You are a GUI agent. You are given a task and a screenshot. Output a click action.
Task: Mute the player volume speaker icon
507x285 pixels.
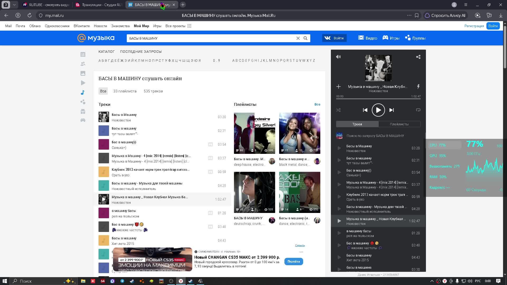coord(338,57)
